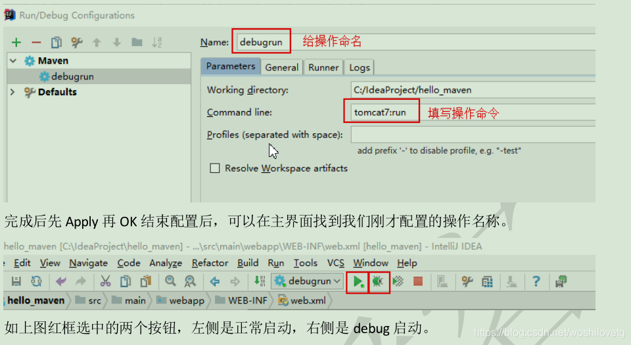Viewport: 631px width, 345px height.
Task: Navigate Forward with the gray arrow
Action: pos(235,281)
